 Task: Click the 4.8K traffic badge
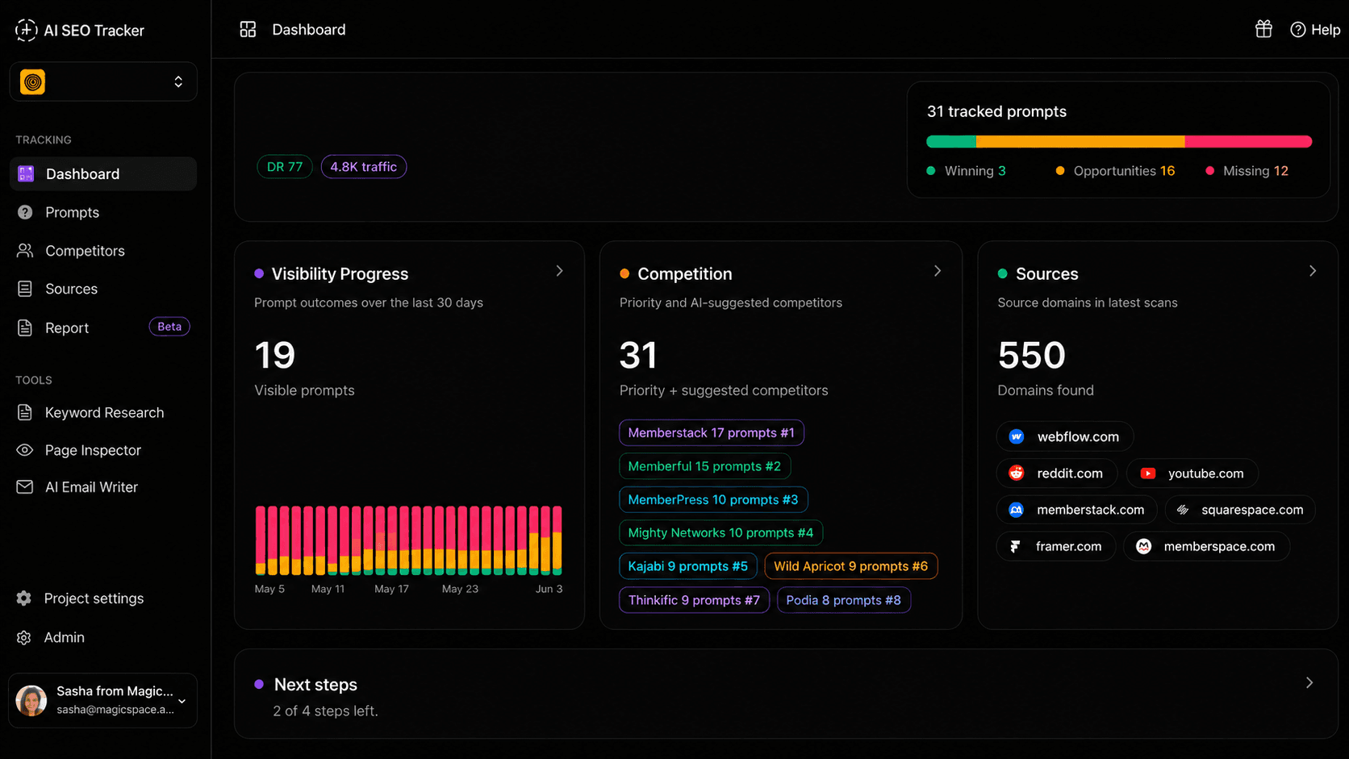coord(364,167)
